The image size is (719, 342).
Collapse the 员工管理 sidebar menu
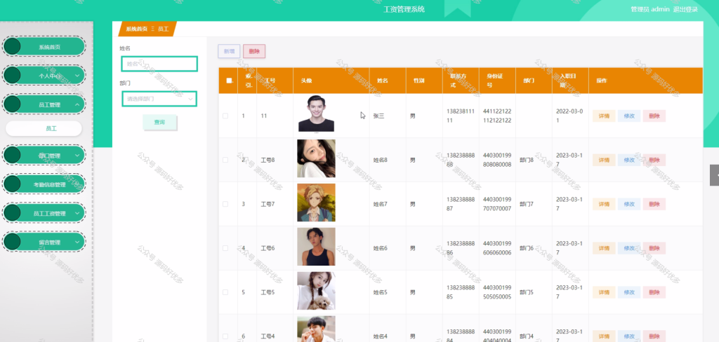click(44, 105)
